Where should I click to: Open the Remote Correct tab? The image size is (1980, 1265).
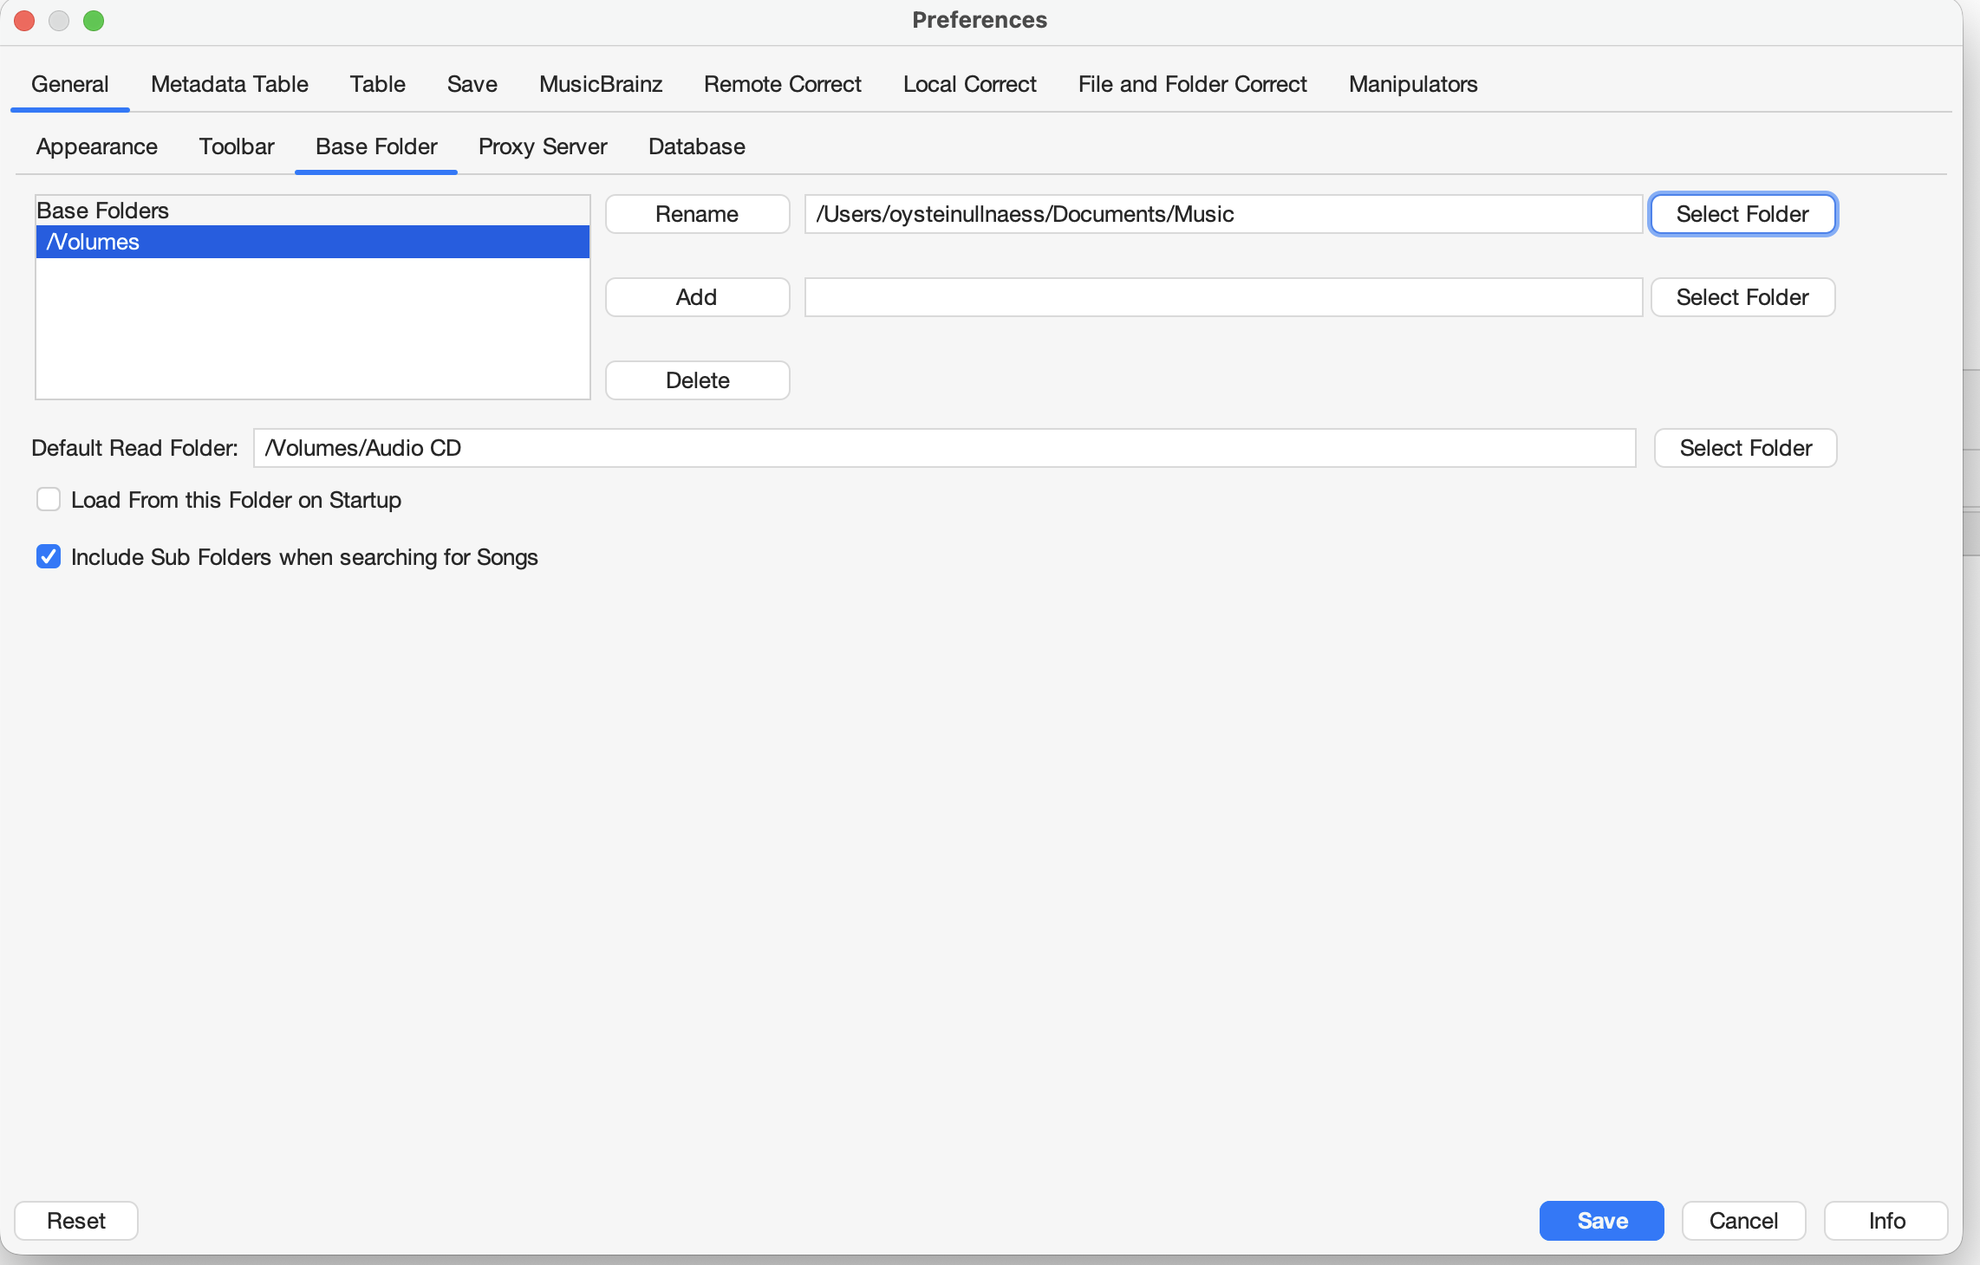tap(782, 84)
